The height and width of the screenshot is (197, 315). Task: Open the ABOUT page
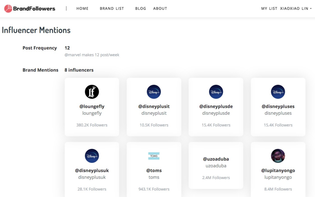coord(160,9)
